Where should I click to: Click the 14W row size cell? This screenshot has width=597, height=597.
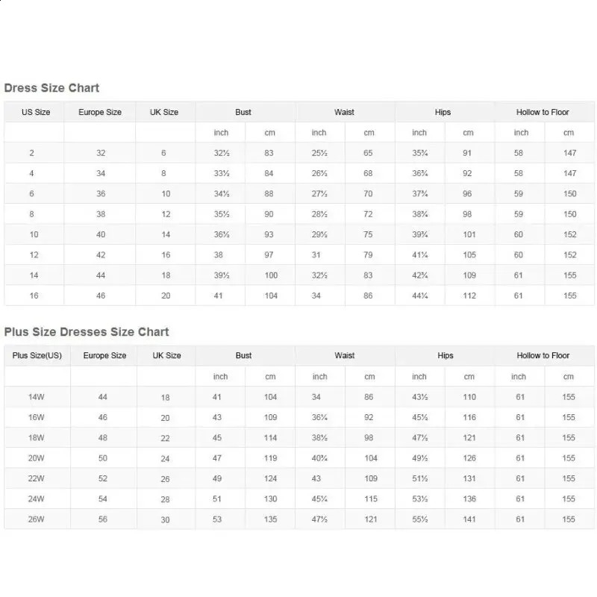pyautogui.click(x=36, y=397)
